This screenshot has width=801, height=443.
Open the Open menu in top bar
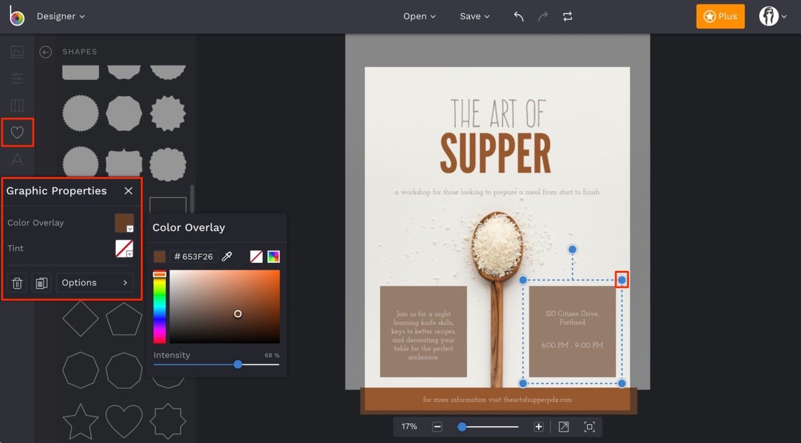point(419,16)
